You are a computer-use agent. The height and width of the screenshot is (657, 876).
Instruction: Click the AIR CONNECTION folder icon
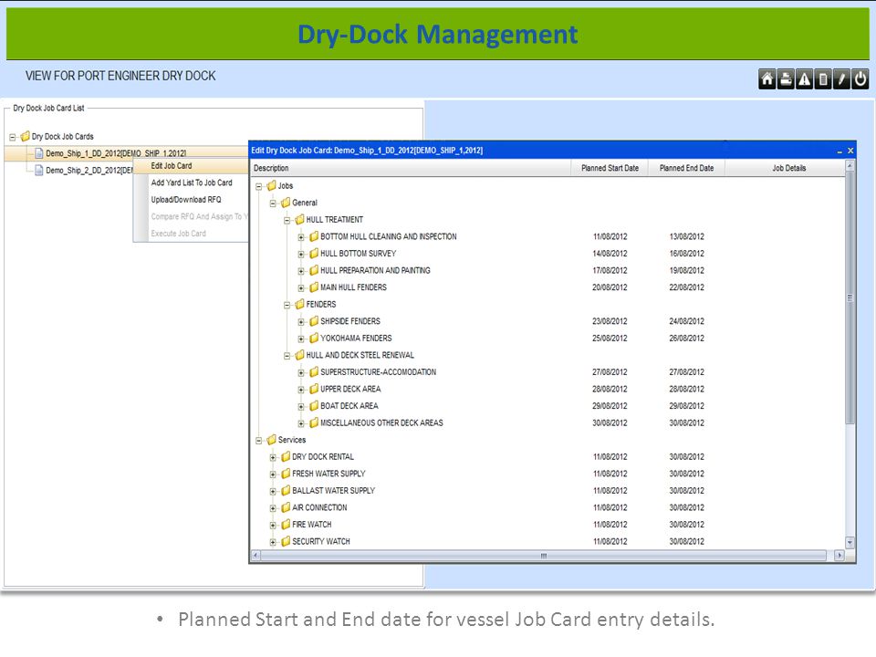pos(286,507)
